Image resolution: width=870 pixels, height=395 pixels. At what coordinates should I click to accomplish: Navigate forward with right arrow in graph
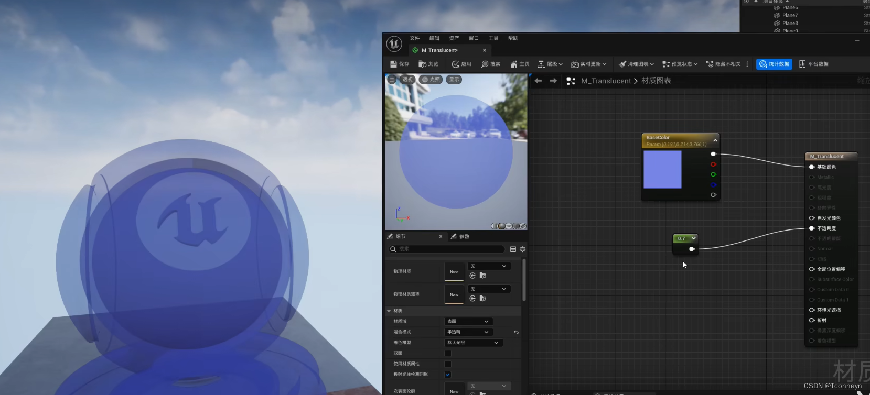[x=553, y=81]
